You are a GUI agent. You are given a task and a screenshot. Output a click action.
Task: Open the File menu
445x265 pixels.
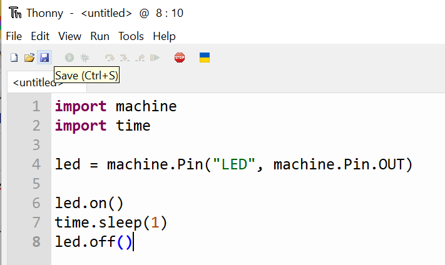(14, 36)
